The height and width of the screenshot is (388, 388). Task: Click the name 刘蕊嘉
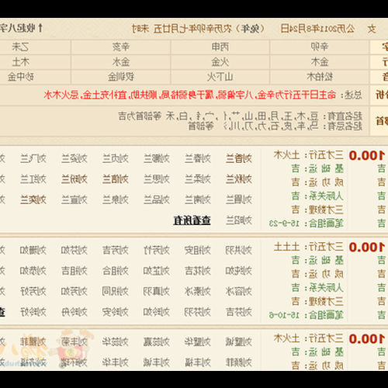pos(157,341)
